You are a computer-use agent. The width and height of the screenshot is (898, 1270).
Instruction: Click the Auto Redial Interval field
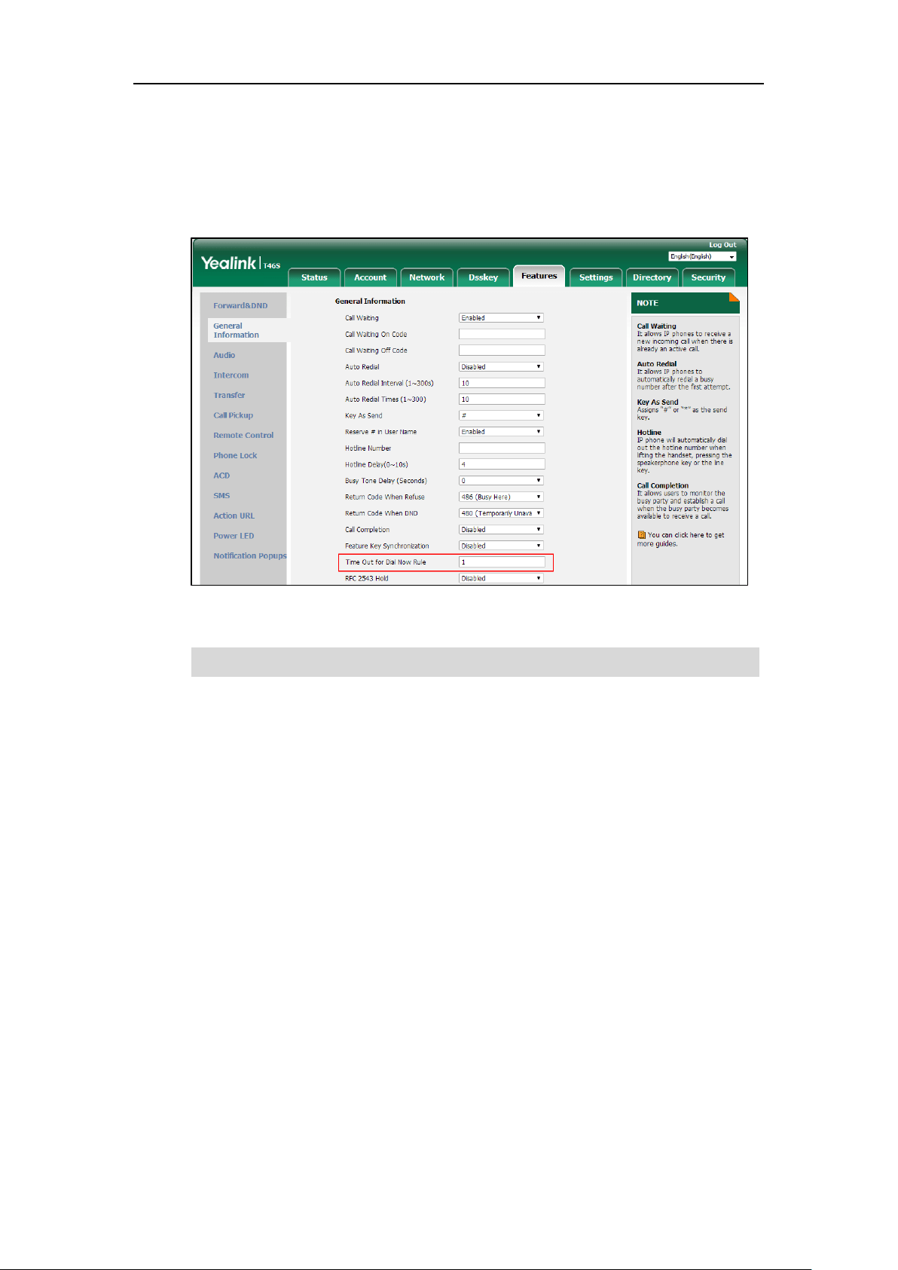pos(502,383)
